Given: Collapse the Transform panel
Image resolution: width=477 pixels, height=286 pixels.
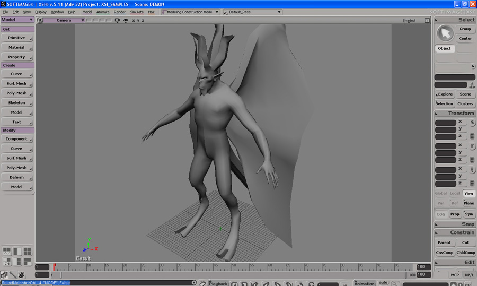Looking at the screenshot, I should 437,114.
